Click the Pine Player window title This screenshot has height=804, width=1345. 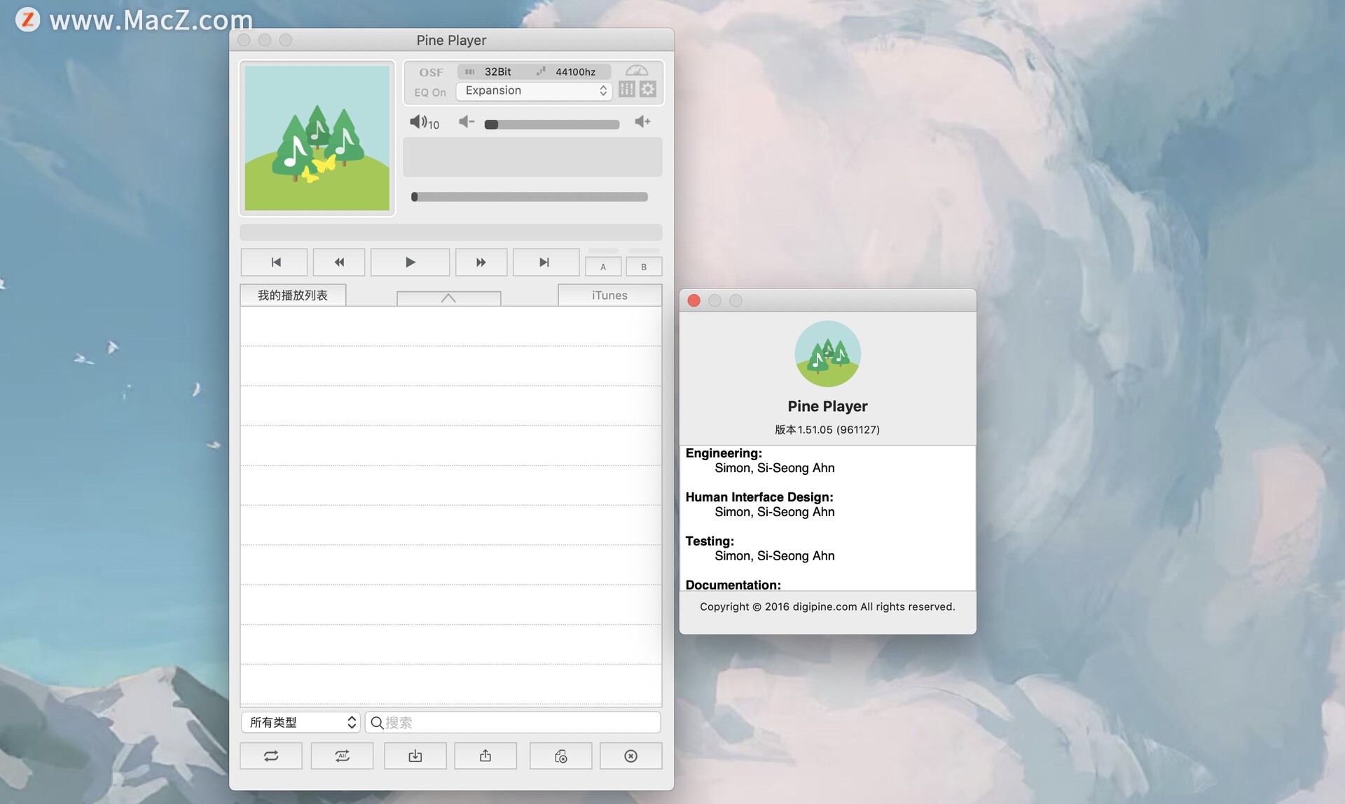point(451,40)
